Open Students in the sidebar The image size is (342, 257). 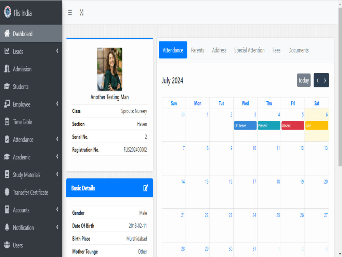[x=31, y=87]
